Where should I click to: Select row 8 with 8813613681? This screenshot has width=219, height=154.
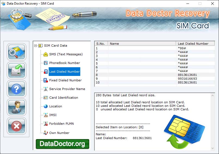click(x=155, y=75)
